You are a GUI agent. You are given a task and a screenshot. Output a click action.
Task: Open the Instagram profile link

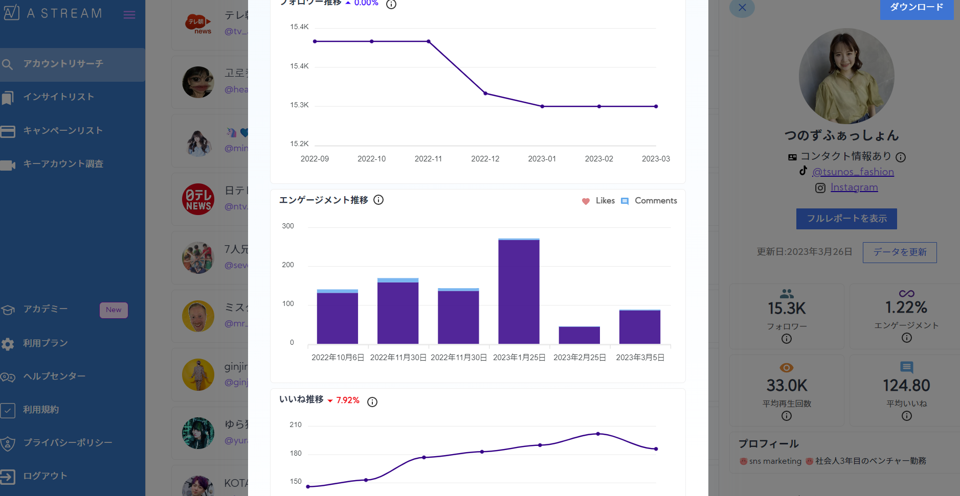tap(854, 187)
